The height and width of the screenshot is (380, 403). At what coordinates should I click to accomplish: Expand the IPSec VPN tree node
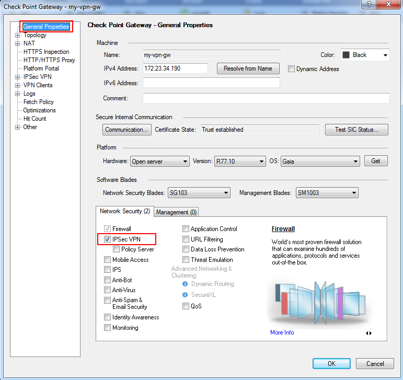pyautogui.click(x=17, y=77)
